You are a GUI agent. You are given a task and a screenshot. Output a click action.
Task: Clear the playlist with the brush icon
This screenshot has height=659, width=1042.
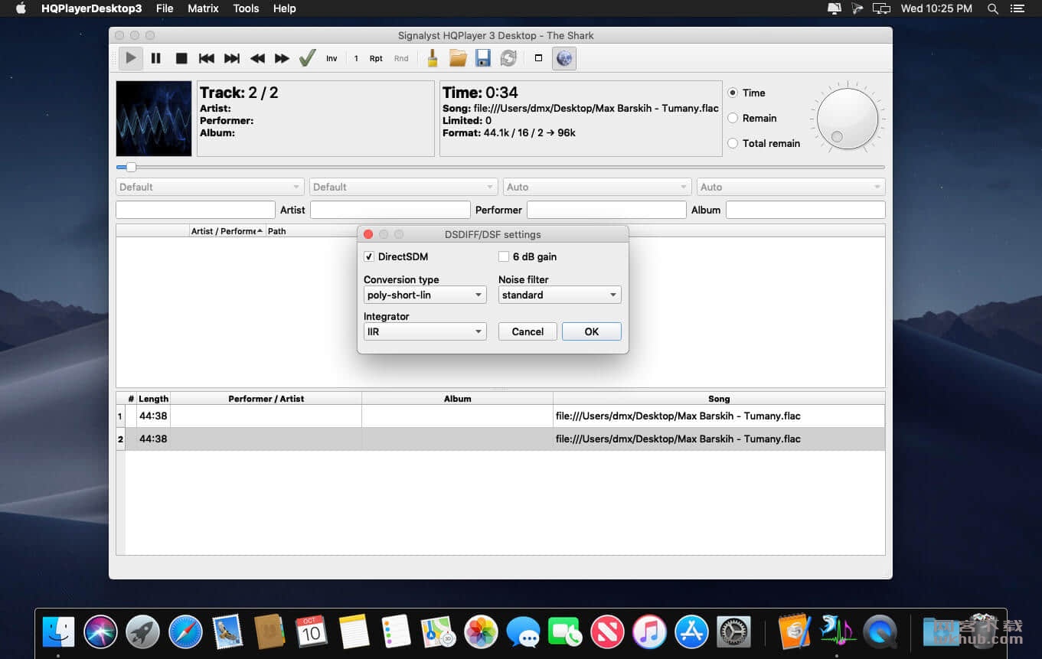coord(433,58)
